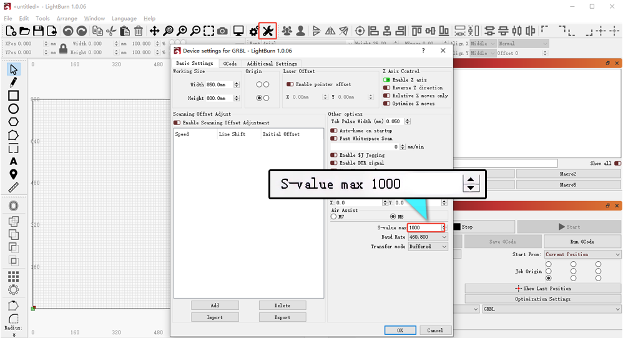Click the Redo arrow icon
The image size is (623, 338).
(x=81, y=31)
